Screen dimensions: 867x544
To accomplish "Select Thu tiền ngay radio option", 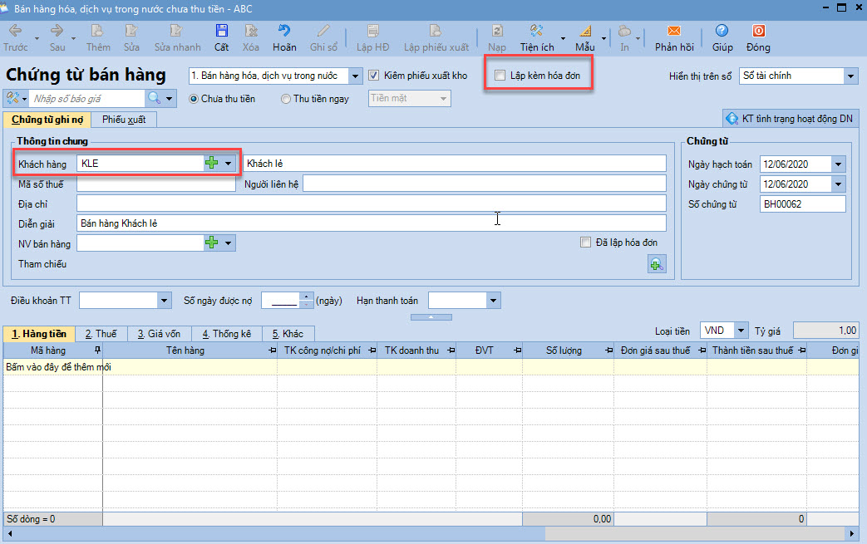I will (286, 99).
